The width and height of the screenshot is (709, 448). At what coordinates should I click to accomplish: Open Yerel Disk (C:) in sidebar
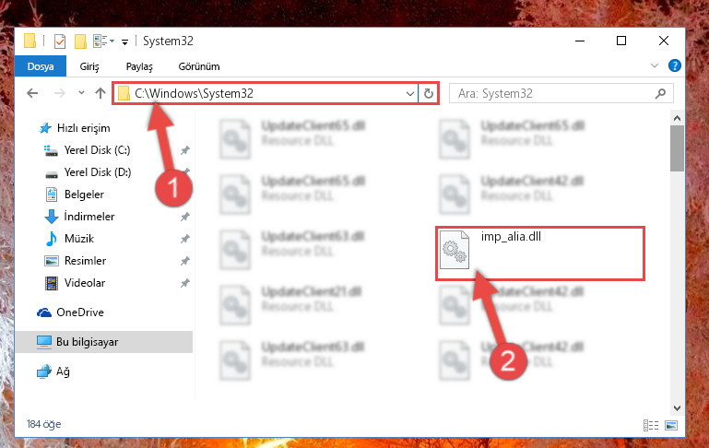97,150
